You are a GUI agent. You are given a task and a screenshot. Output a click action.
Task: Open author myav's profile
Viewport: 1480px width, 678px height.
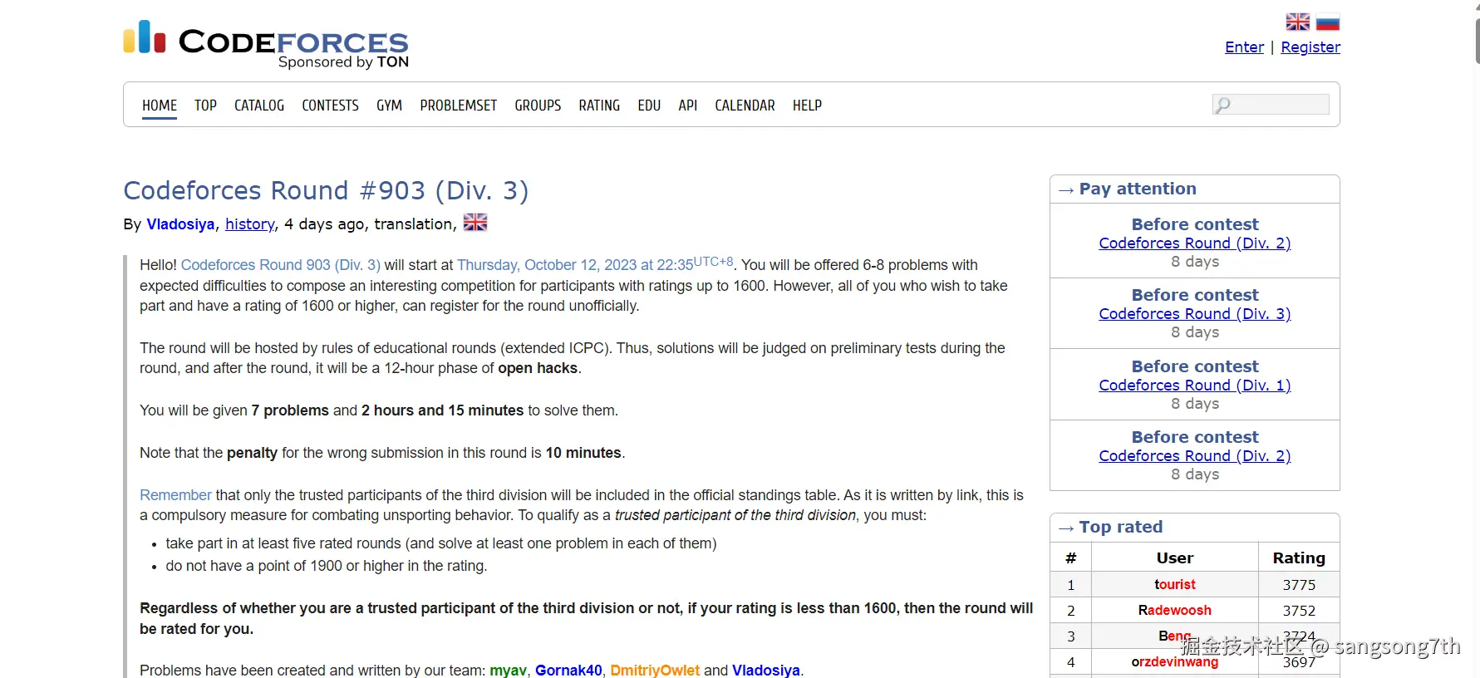point(508,670)
